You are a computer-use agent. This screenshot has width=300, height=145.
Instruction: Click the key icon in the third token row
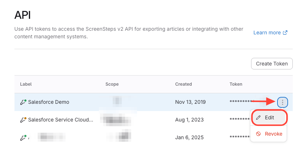point(23,137)
